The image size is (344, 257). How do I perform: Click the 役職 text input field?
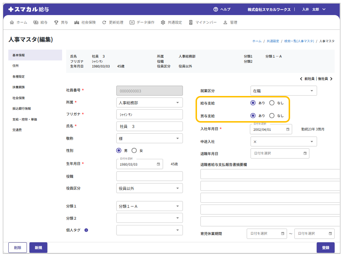pyautogui.click(x=149, y=176)
